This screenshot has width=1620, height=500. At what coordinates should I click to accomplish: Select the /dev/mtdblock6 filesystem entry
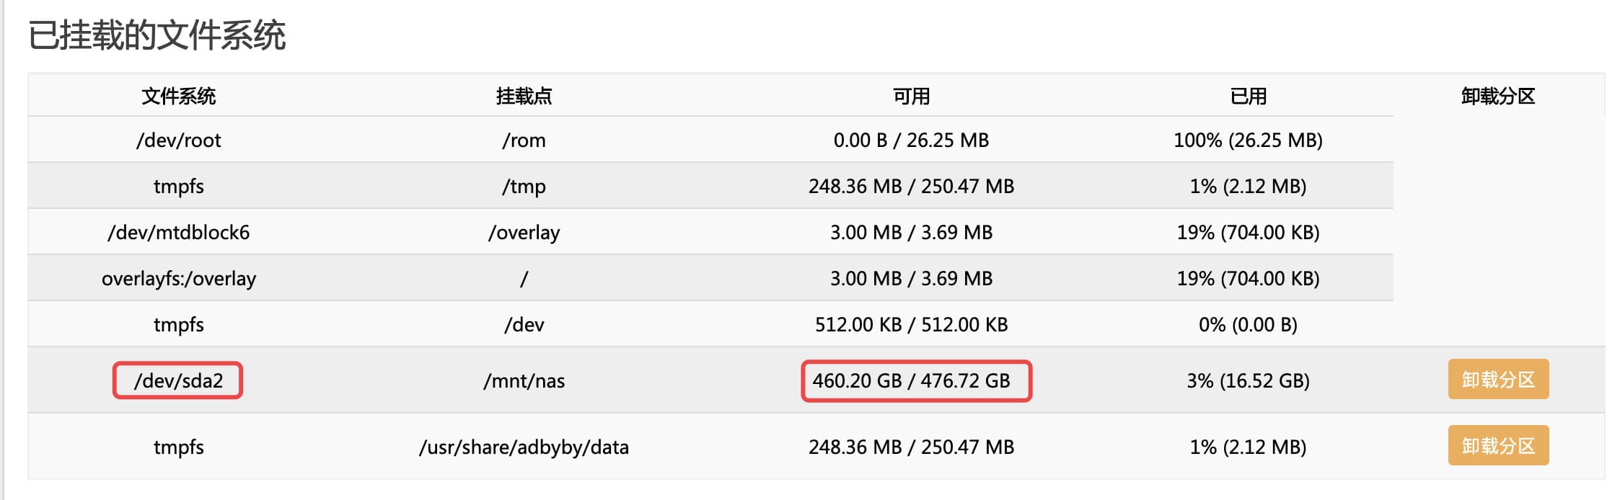178,232
